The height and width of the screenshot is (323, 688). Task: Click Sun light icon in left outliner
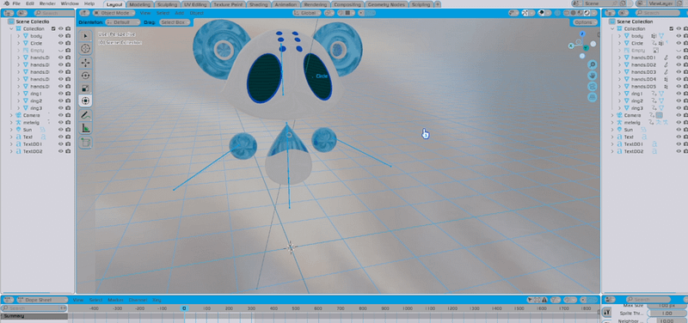coord(18,130)
